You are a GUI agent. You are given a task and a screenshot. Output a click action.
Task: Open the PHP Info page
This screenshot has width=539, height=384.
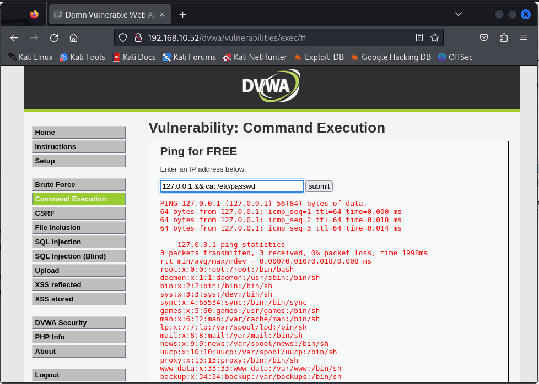pyautogui.click(x=79, y=337)
